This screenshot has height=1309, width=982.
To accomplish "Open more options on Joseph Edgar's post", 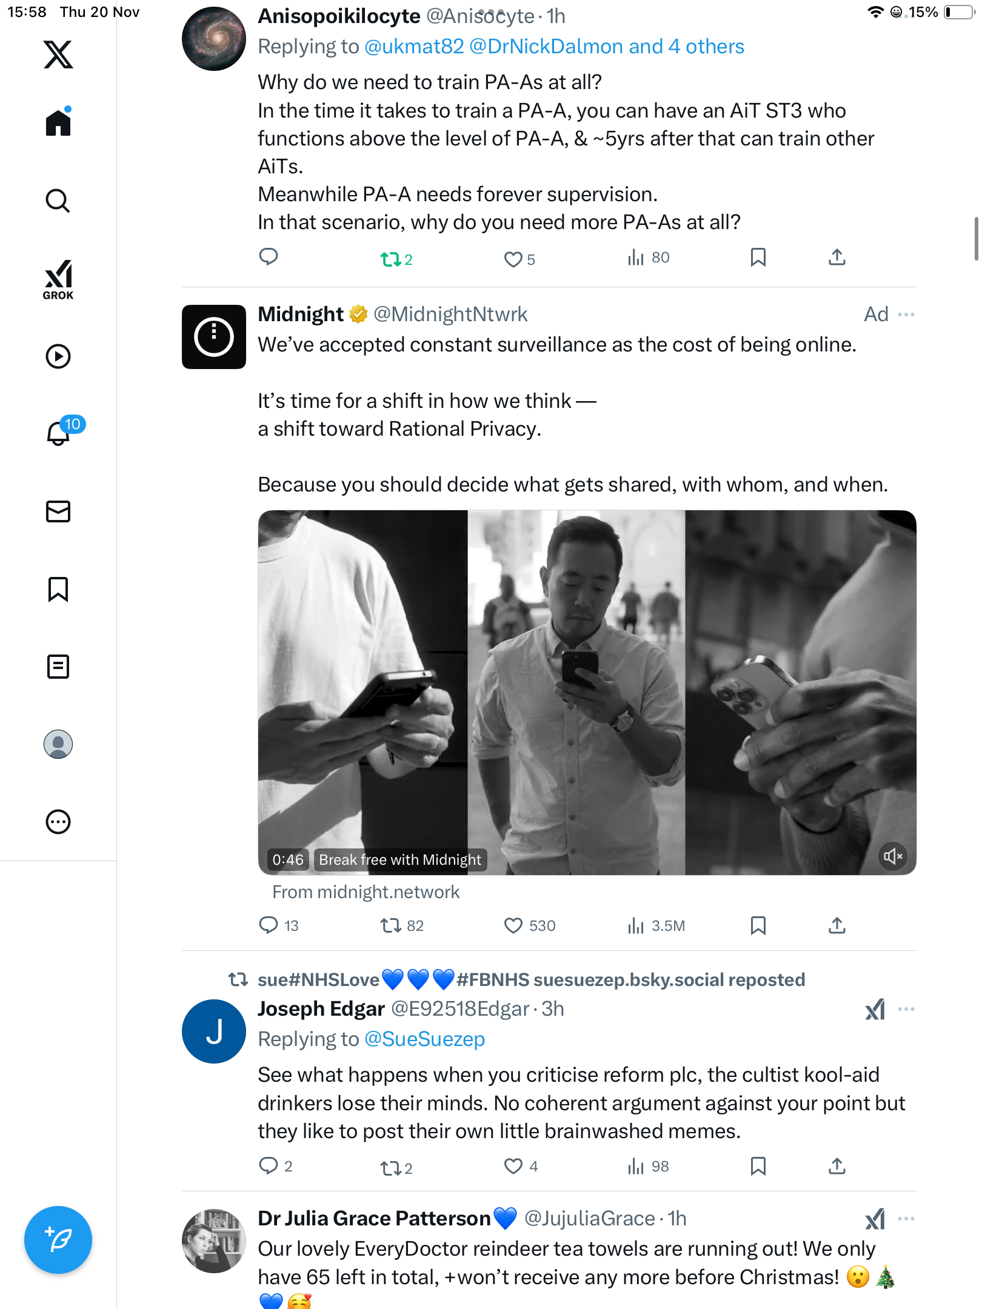I will pos(906,1010).
